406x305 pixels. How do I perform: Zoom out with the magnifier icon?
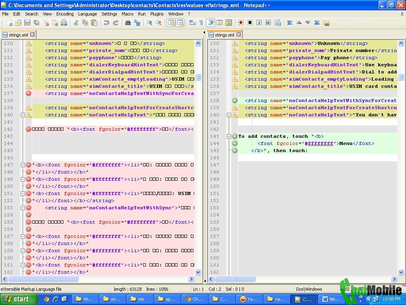[x=159, y=23]
